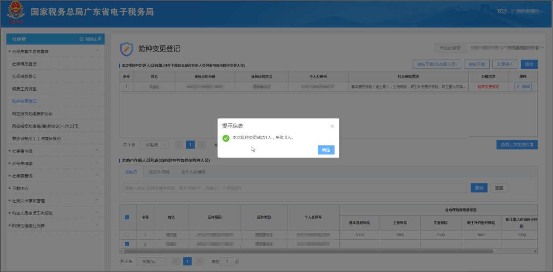
Task: Click the 编辑 pencil icon in first row
Action: click(x=519, y=87)
